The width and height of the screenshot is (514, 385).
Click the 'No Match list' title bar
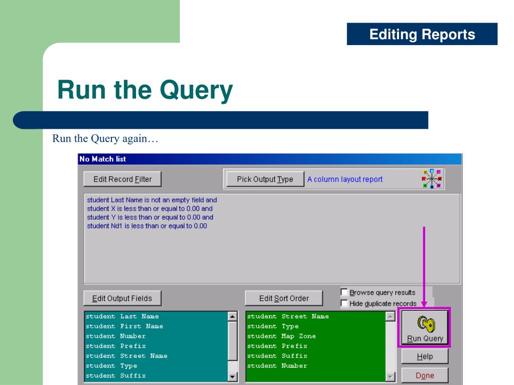point(270,159)
